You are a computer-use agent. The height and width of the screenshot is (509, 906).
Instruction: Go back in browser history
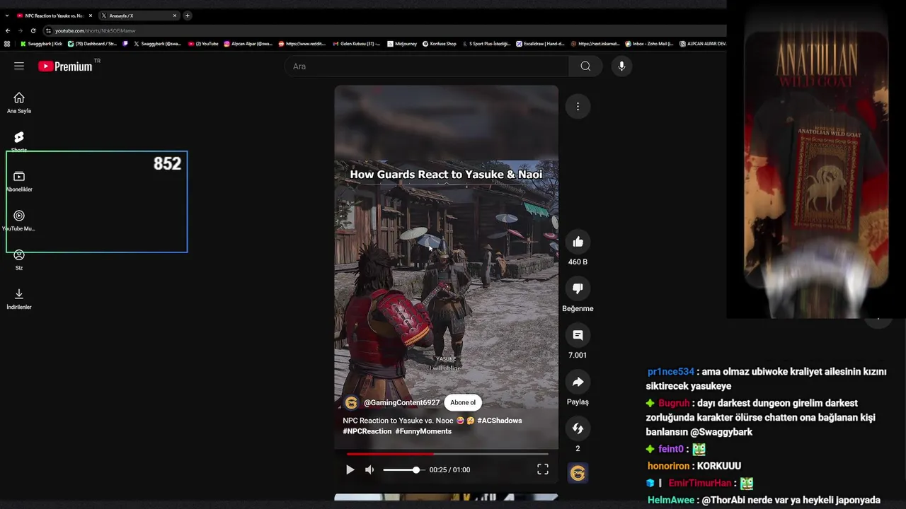[x=8, y=30]
